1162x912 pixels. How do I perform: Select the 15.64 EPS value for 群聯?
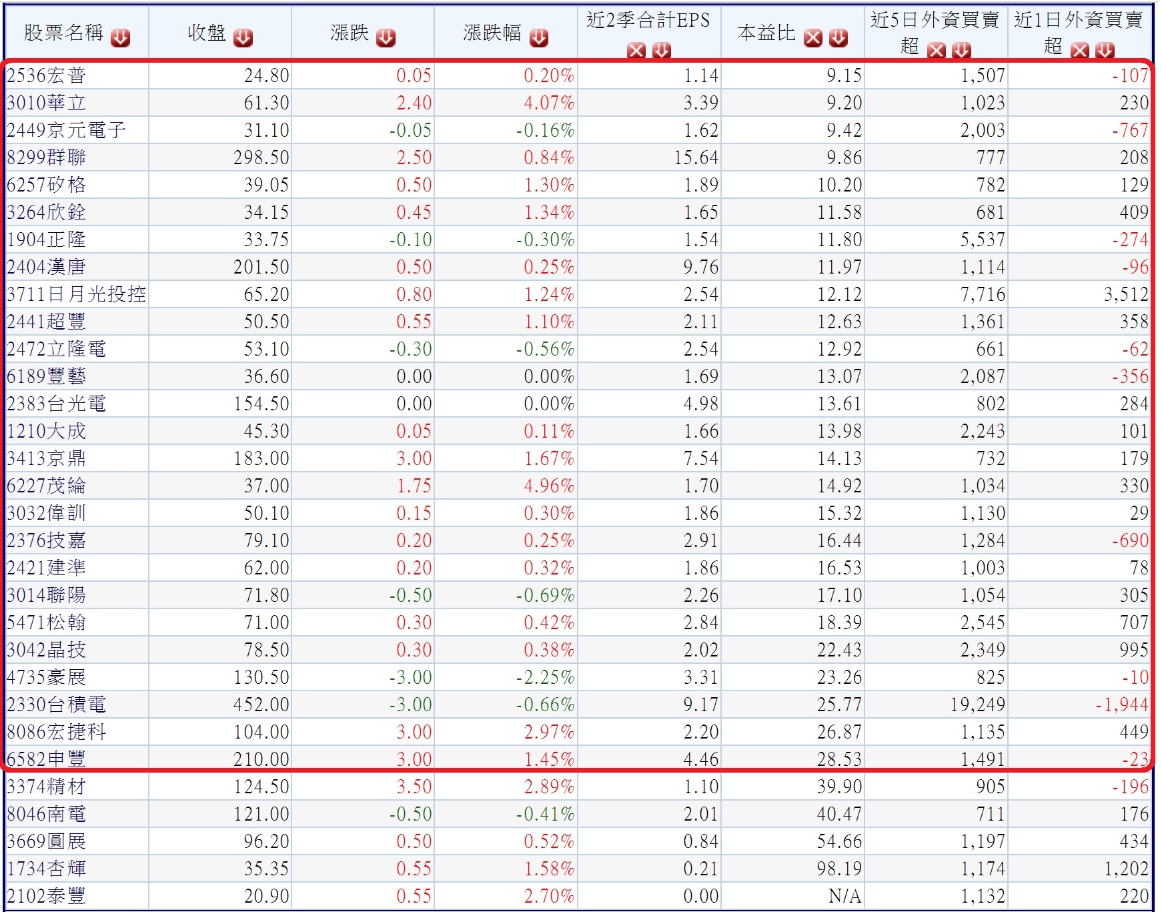click(696, 157)
